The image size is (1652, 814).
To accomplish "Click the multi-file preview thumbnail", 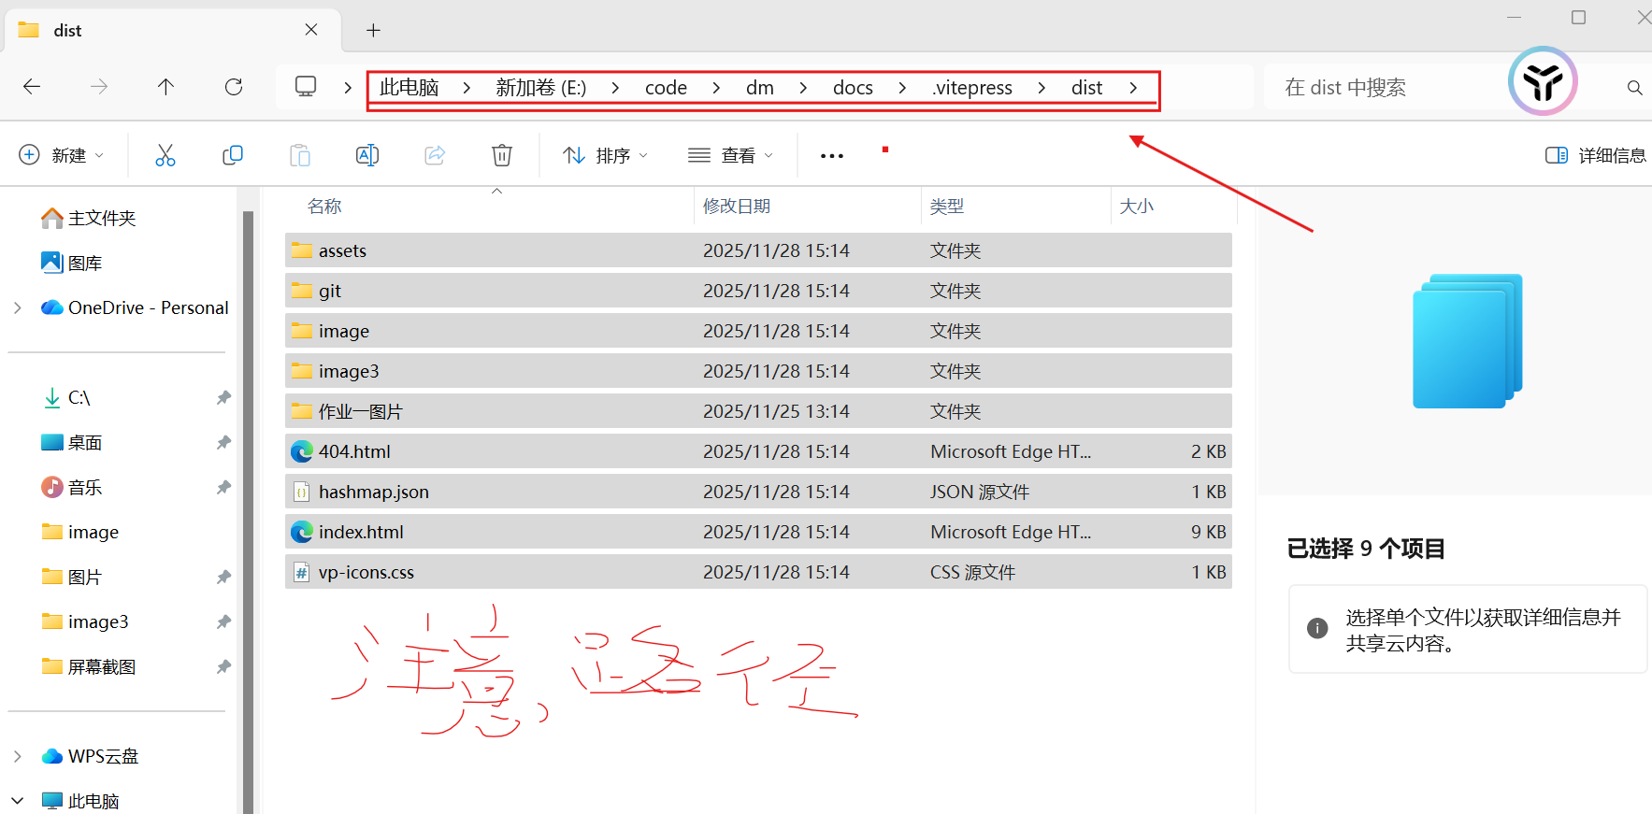I will [x=1467, y=341].
